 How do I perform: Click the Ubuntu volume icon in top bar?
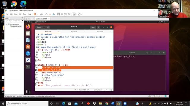(x=162, y=22)
